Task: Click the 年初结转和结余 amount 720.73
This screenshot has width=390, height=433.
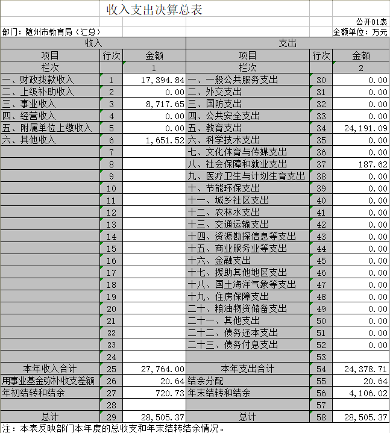Action: 154,393
